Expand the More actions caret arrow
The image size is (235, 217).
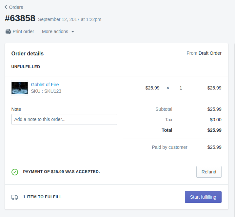(73, 32)
